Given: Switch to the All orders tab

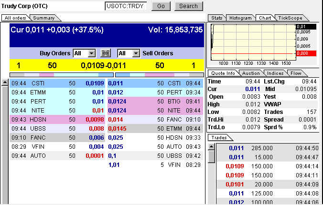Looking at the screenshot, I should coord(15,18).
